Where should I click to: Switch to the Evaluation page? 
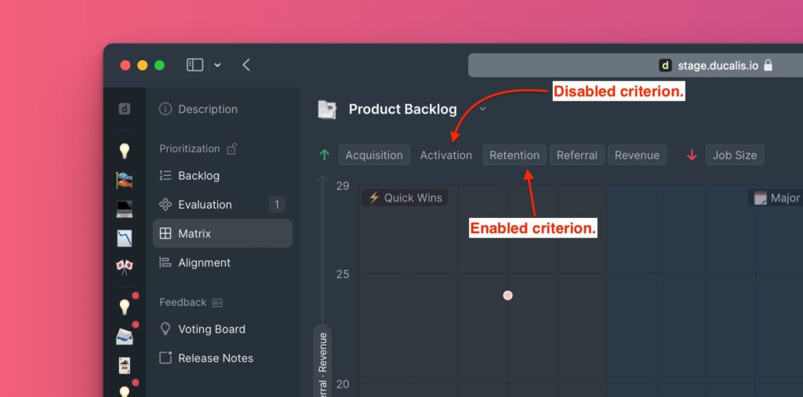(x=205, y=205)
